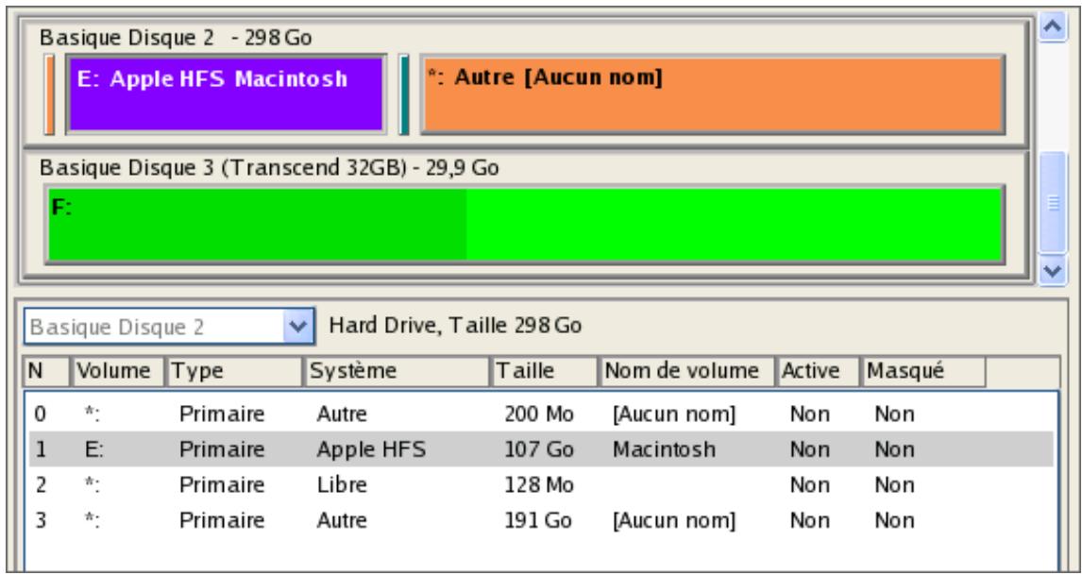
Task: Select row 0 with 200 Mo size
Action: [x=540, y=414]
